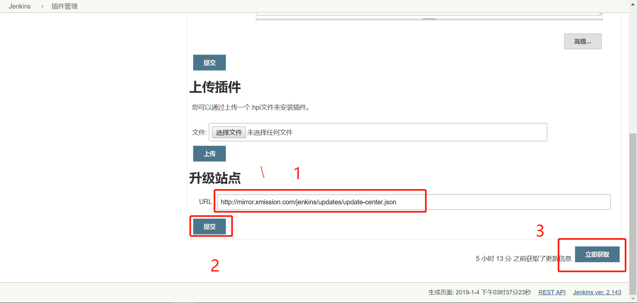Click the 高级... button
The width and height of the screenshot is (637, 303).
point(583,41)
